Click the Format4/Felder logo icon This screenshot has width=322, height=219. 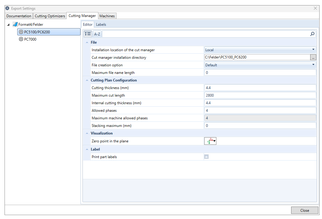click(x=15, y=24)
